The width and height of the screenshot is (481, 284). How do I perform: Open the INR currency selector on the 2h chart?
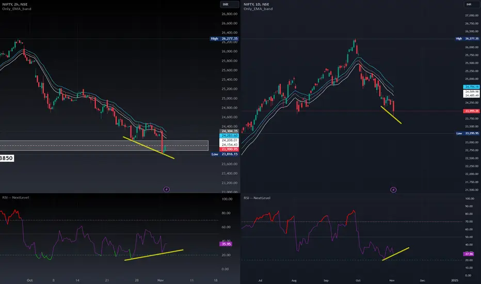click(x=230, y=4)
